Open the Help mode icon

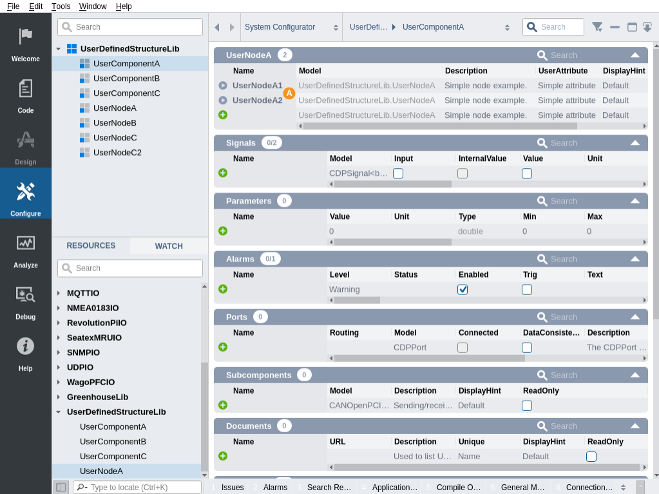(x=25, y=352)
